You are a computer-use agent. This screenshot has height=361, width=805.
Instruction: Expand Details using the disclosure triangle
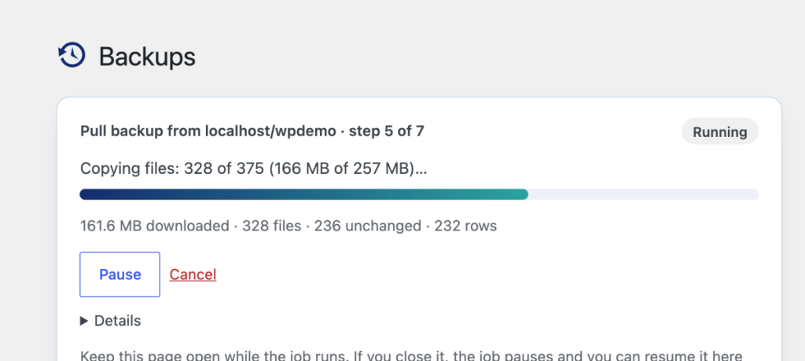[84, 321]
